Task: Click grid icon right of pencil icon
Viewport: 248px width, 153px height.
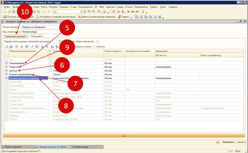Action: click(37, 46)
